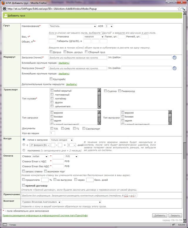This screenshot has height=228, width=188.
Task: Tick the CMR document checkbox
Action: click(x=63, y=128)
